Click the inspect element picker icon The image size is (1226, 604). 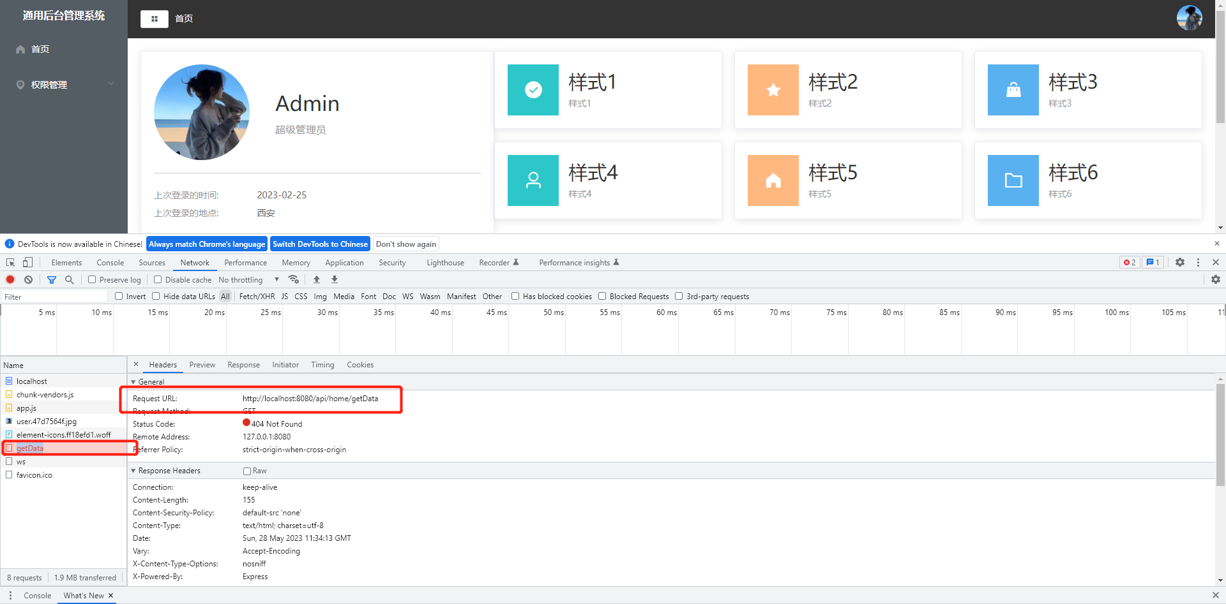point(11,263)
